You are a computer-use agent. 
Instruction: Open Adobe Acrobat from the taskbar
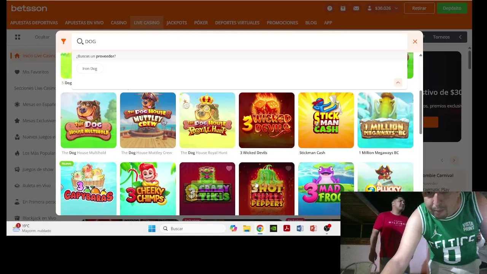pos(286,228)
